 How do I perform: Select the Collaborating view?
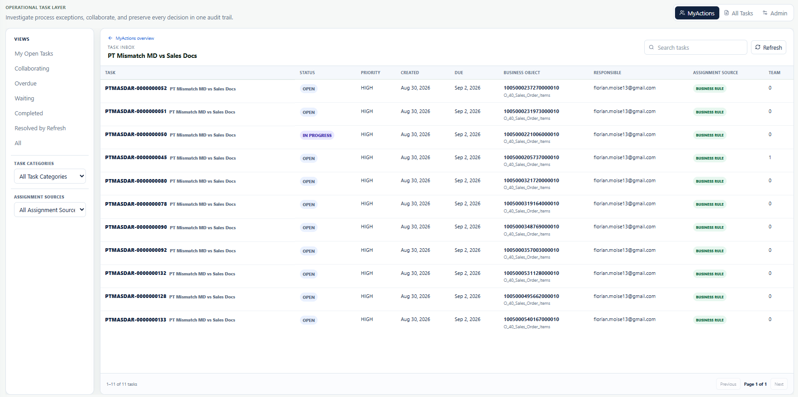(x=32, y=69)
